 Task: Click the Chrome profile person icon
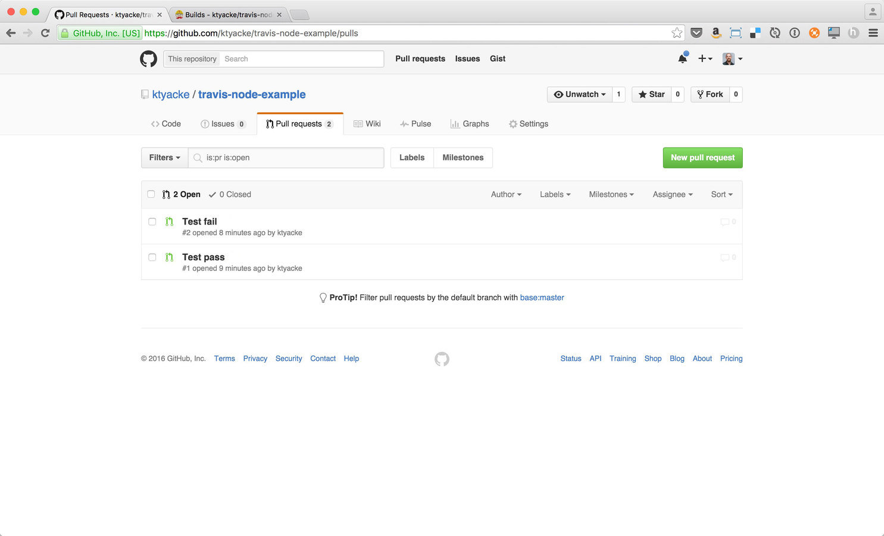(873, 11)
